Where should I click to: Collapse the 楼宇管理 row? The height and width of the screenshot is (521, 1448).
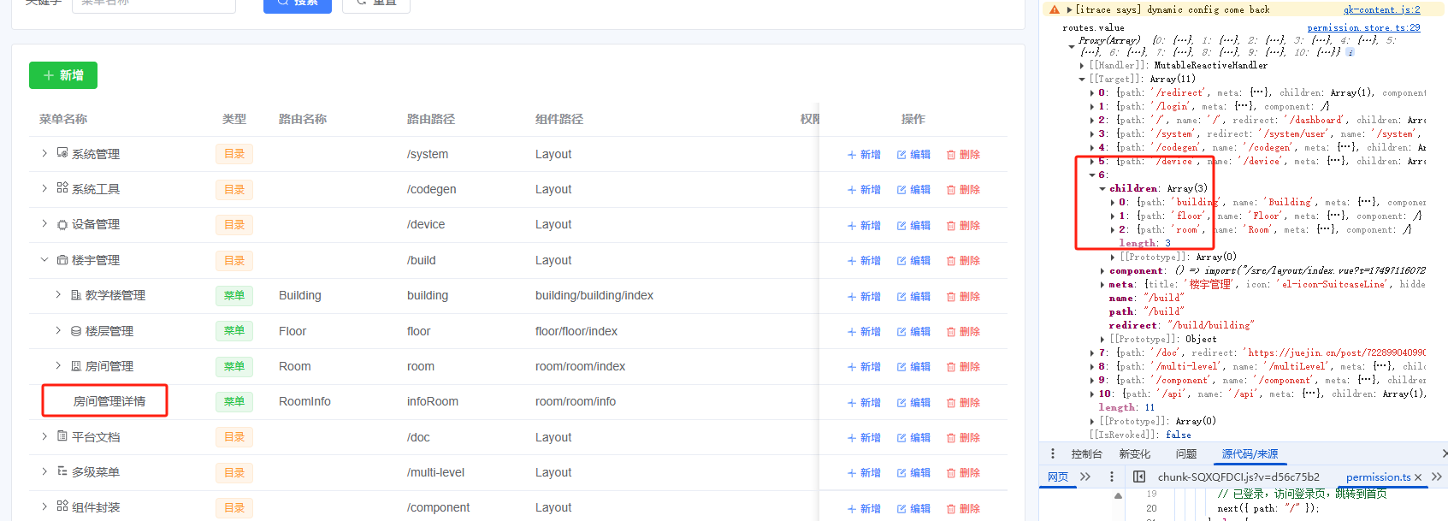(44, 259)
